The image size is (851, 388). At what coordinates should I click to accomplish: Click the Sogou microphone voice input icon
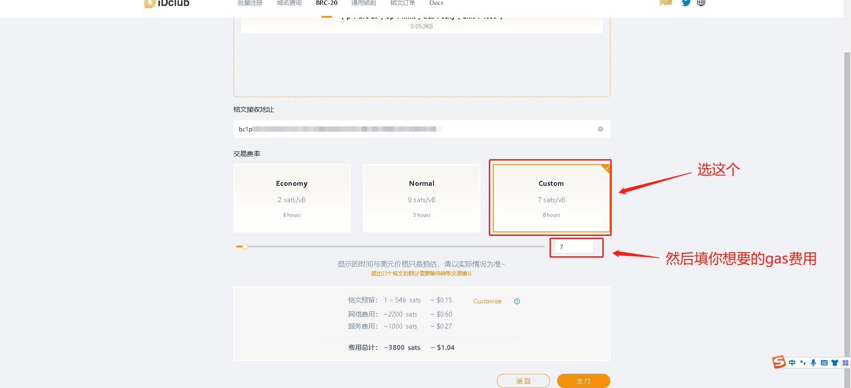(x=813, y=363)
